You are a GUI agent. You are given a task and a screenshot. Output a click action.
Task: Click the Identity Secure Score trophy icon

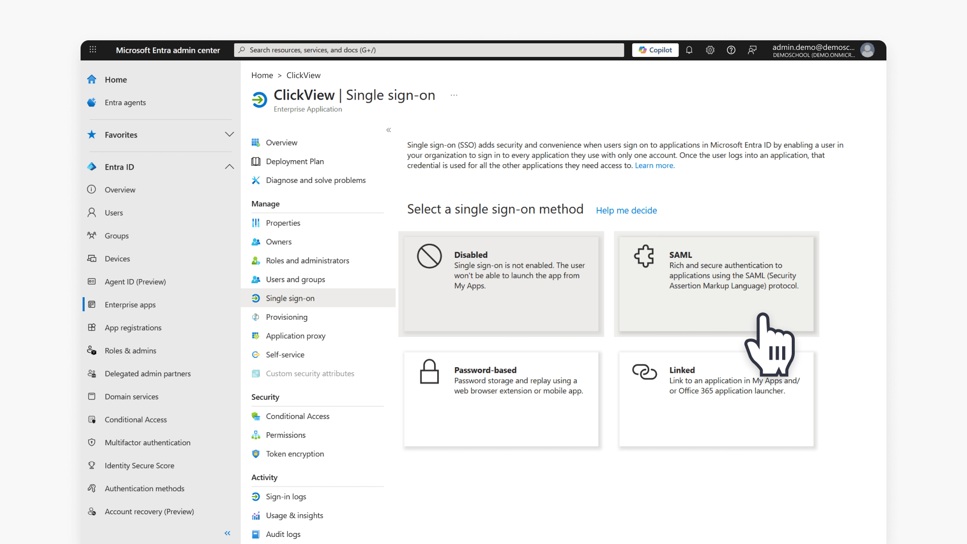(92, 465)
